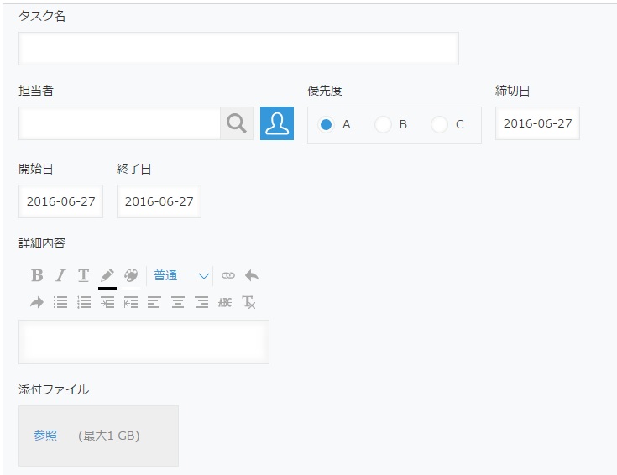
Task: Click inside the 詳細内容 text area
Action: coord(144,342)
